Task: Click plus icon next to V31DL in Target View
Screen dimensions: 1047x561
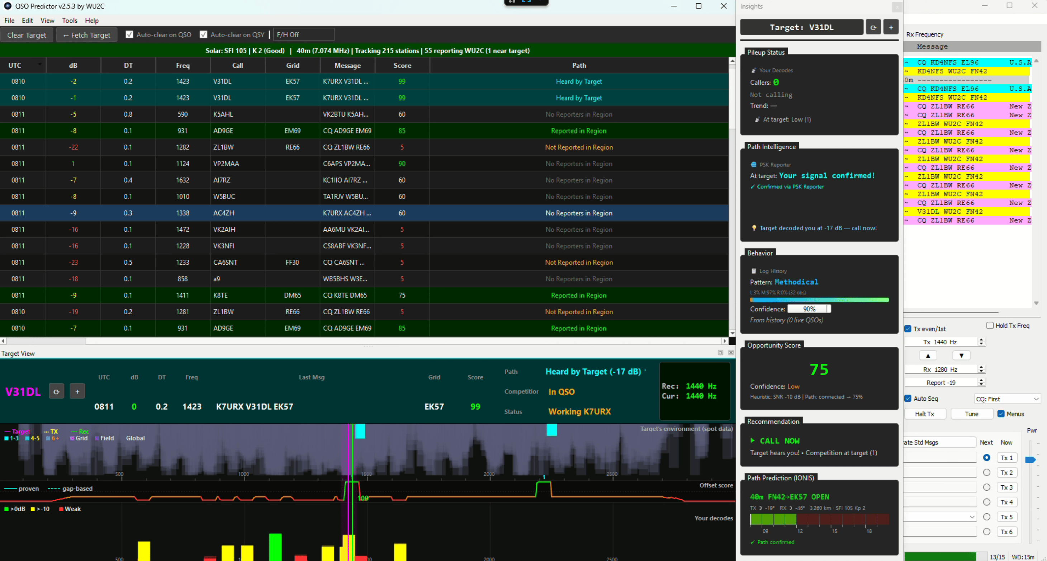Action: [x=77, y=391]
